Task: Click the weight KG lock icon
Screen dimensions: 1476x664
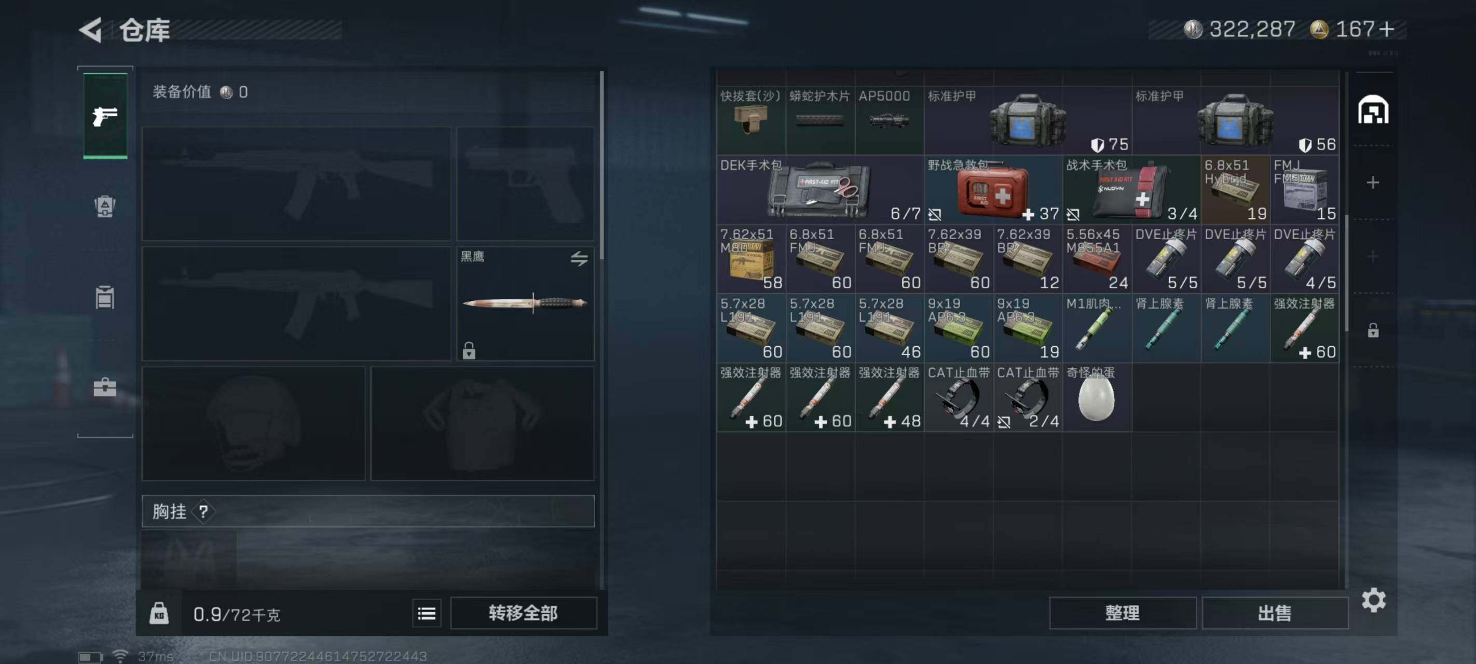Action: [x=159, y=614]
